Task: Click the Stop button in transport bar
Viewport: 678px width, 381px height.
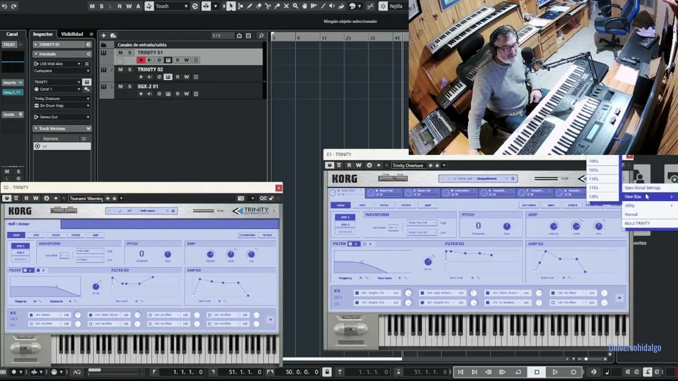Action: click(x=537, y=372)
